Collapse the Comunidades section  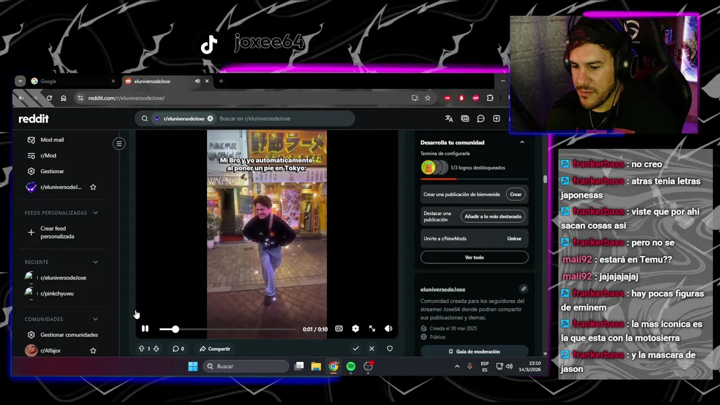pos(95,319)
